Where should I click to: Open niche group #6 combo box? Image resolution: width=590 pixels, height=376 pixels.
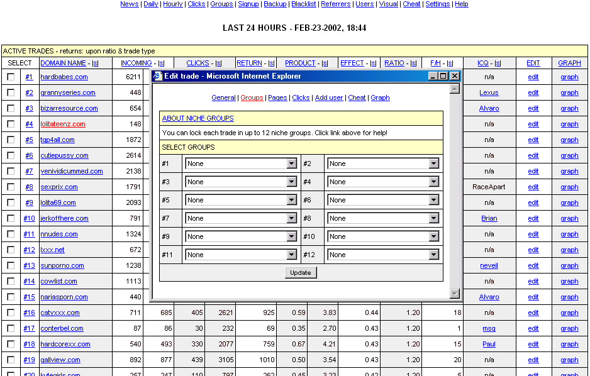383,200
